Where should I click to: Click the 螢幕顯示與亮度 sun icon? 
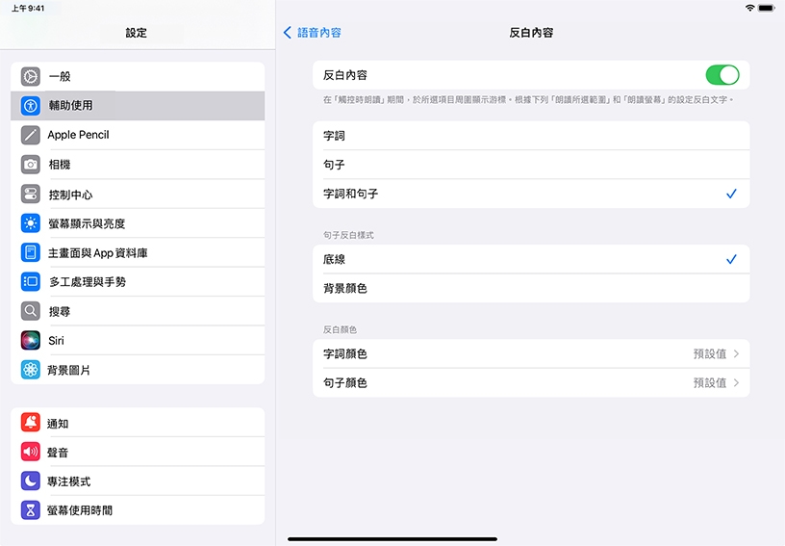tap(31, 223)
